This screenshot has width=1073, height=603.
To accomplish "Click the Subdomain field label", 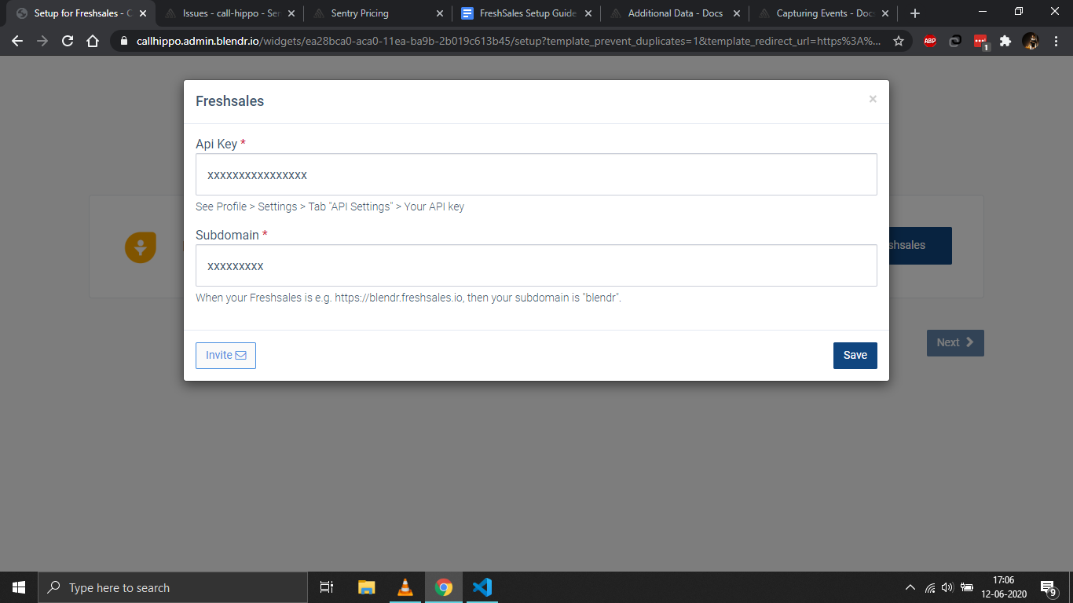I will (232, 235).
